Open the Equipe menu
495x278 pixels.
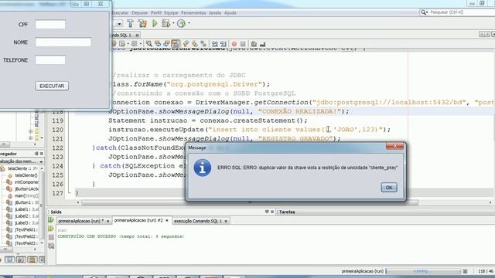(x=171, y=13)
